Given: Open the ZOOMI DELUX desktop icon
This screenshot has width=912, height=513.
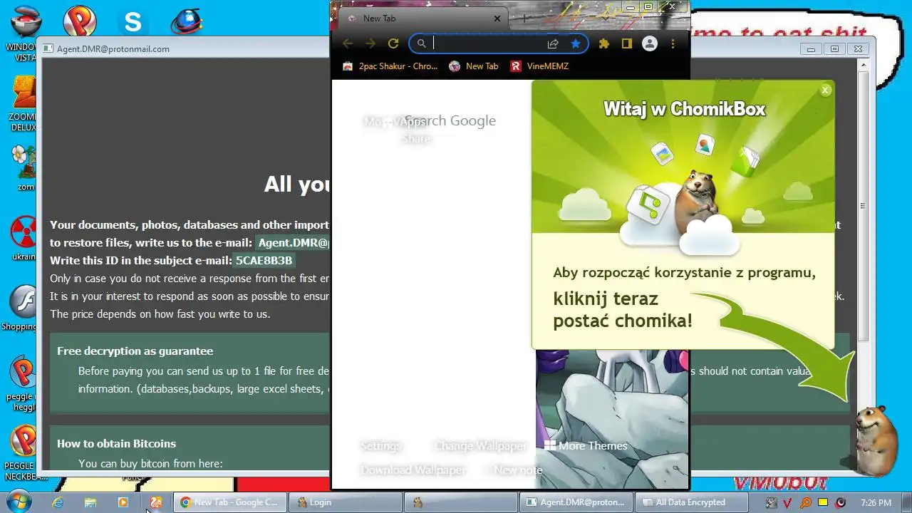Looking at the screenshot, I should 24,103.
